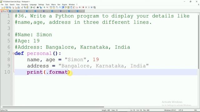
Task: Click the Open file folder icon
Action: [4, 7]
